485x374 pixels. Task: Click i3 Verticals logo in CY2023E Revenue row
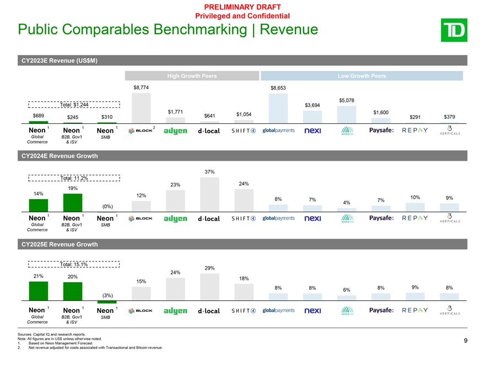point(450,130)
